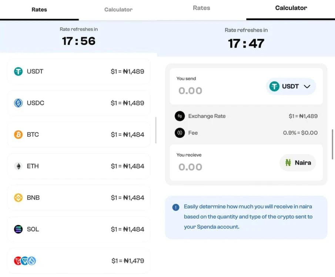
Task: Click the yellow BNB icon
Action: (18, 198)
